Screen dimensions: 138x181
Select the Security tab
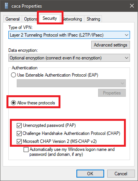coord(50,18)
